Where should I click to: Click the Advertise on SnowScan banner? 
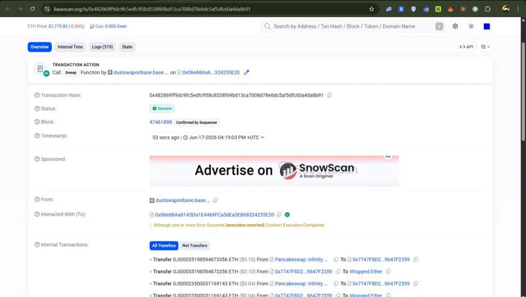(274, 171)
